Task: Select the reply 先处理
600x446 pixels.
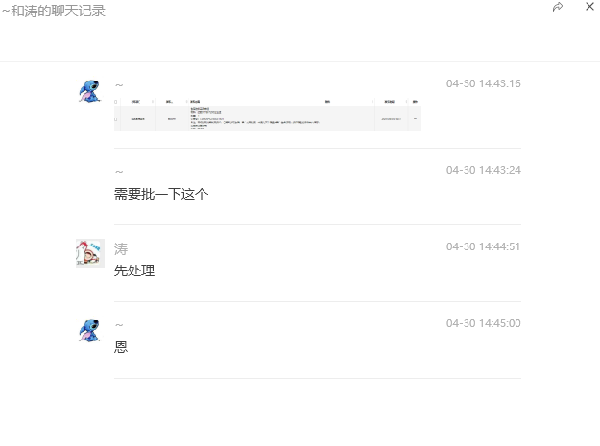Action: pyautogui.click(x=134, y=270)
